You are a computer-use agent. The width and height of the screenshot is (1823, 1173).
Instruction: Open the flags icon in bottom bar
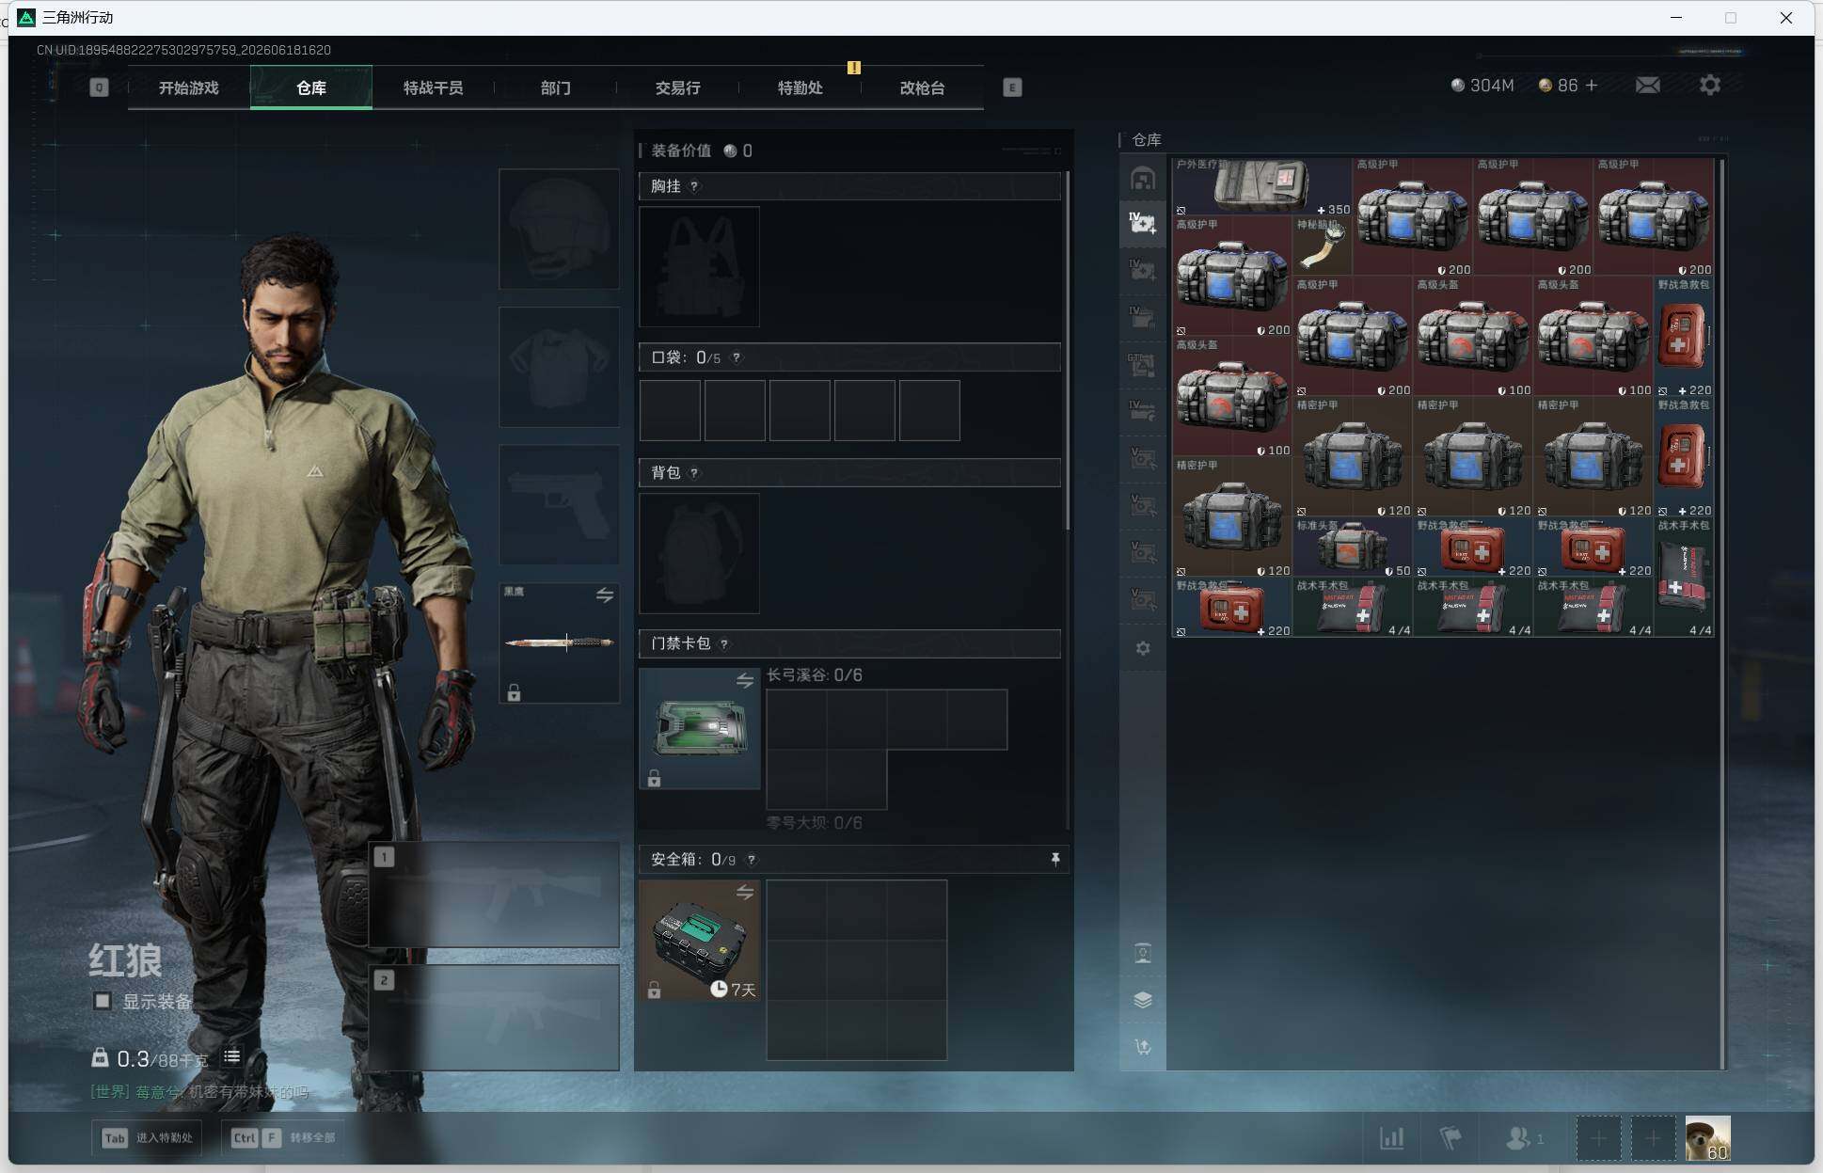1450,1138
